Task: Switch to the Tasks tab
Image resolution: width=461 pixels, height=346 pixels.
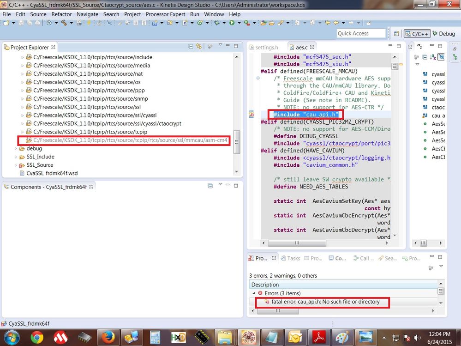Action: (290, 258)
